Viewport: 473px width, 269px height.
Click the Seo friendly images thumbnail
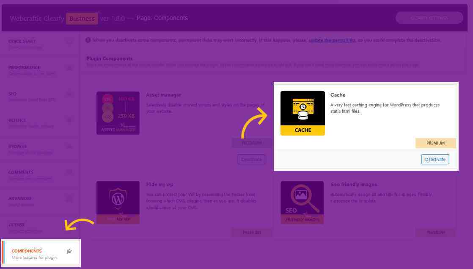[x=302, y=202]
